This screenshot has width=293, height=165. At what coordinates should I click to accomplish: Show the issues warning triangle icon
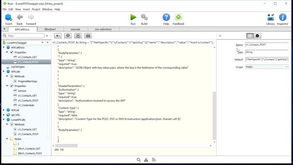tap(146, 160)
